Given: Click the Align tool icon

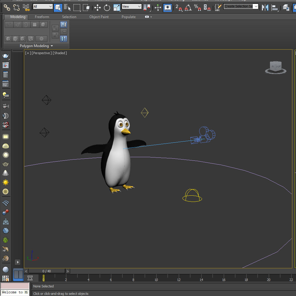Looking at the screenshot, I should [x=275, y=8].
